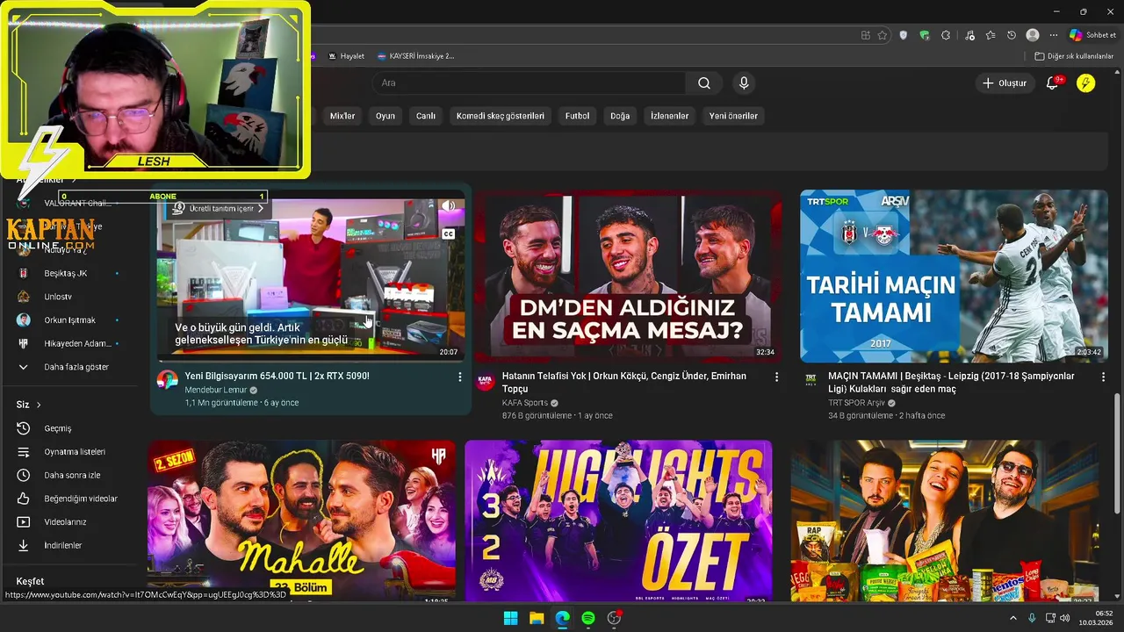The image size is (1124, 632).
Task: Open Yeni Bilgisayarım 654.000 TL video title
Action: [277, 376]
